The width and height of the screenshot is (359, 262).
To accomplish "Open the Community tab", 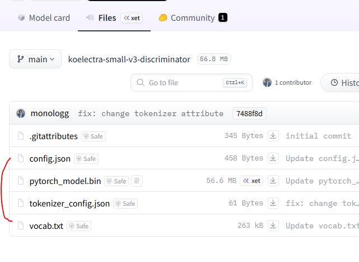I will (193, 18).
